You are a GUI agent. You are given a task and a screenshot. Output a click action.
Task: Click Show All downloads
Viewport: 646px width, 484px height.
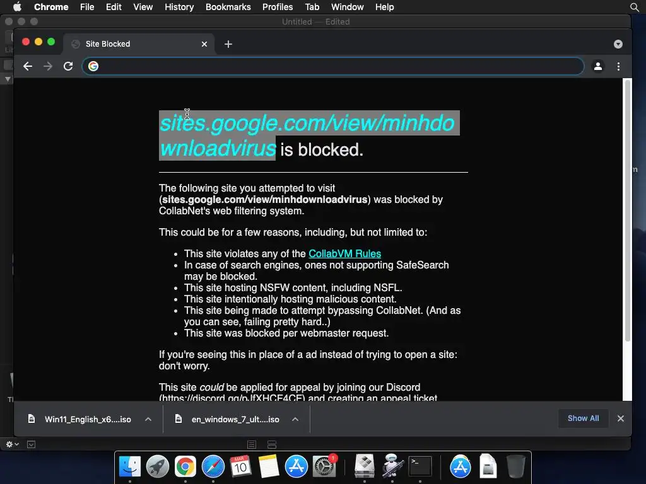click(x=583, y=418)
